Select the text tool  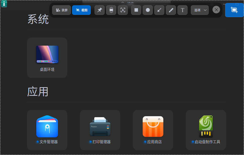(182, 10)
